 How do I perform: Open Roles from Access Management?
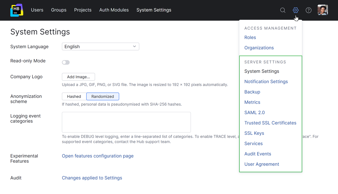(250, 38)
